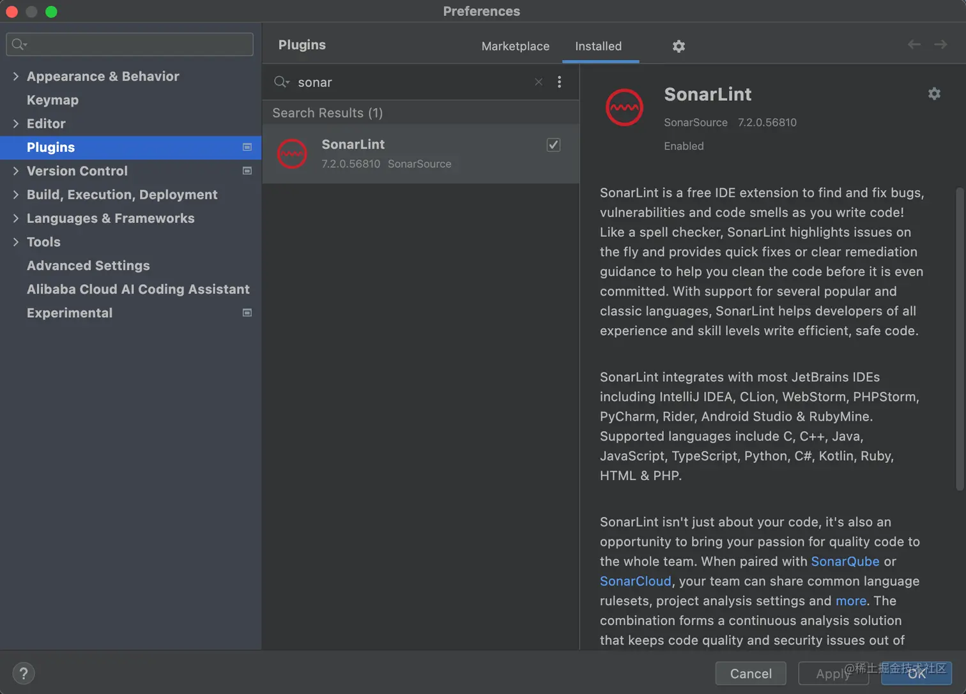Click the SonarSource vendor name in details
966x694 pixels.
pos(695,122)
